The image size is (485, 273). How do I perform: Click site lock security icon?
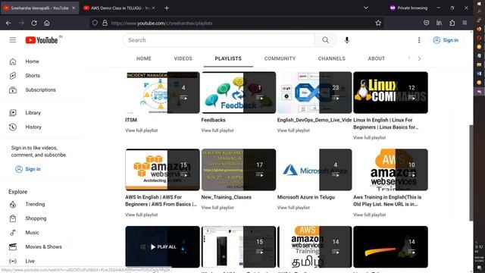[x=105, y=23]
